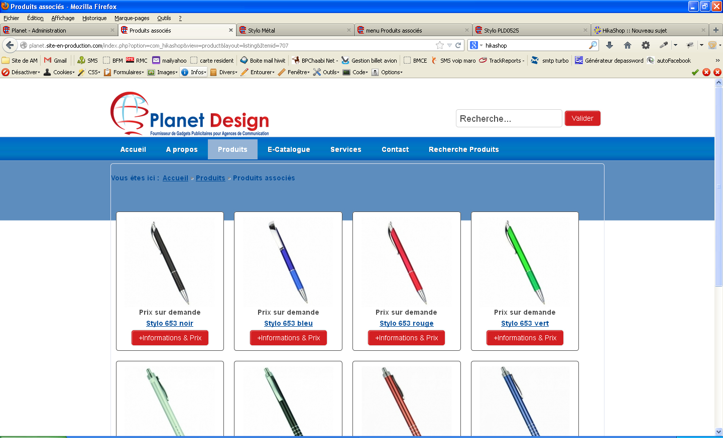723x438 pixels.
Task: Open the mailyahoo bookmark
Action: [170, 60]
